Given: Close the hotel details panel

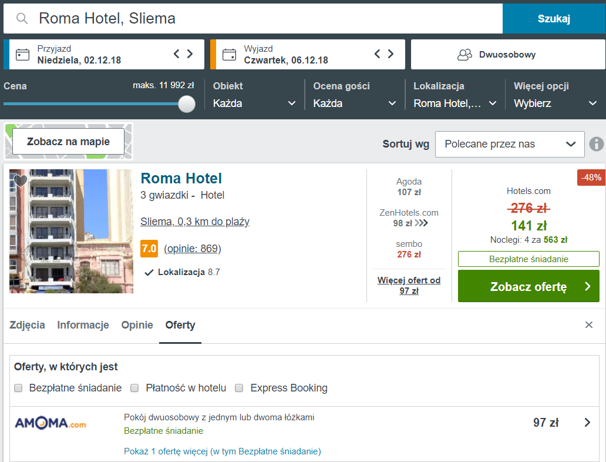Looking at the screenshot, I should point(588,324).
